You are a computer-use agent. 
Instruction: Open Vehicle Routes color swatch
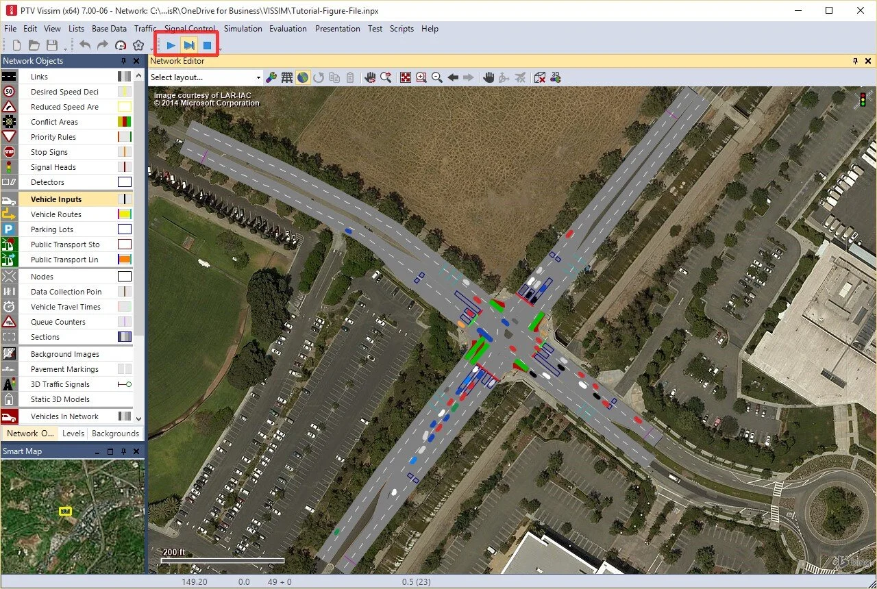point(125,214)
